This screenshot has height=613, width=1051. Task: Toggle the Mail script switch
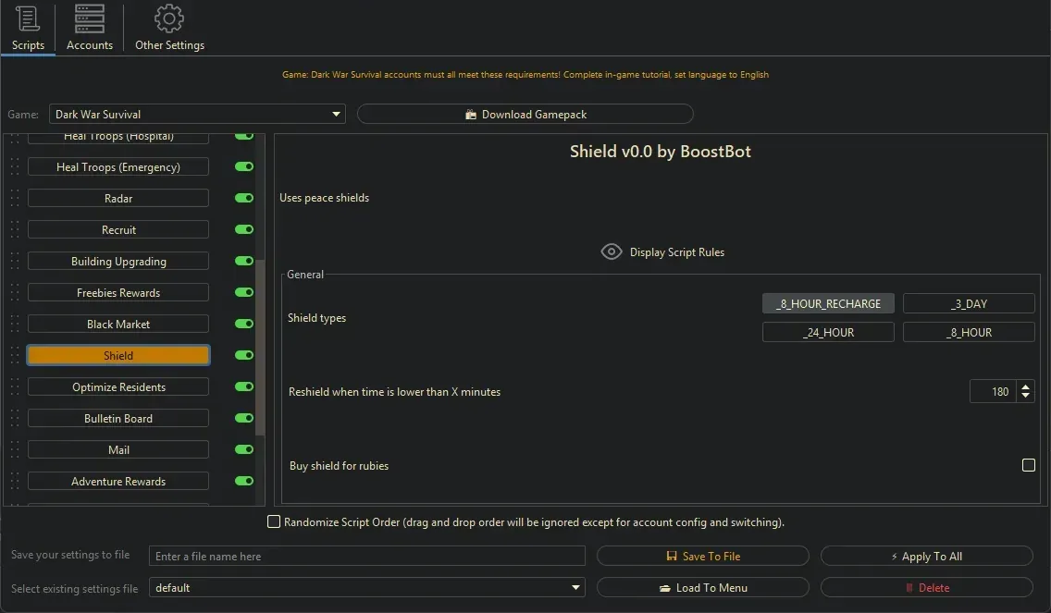(244, 450)
